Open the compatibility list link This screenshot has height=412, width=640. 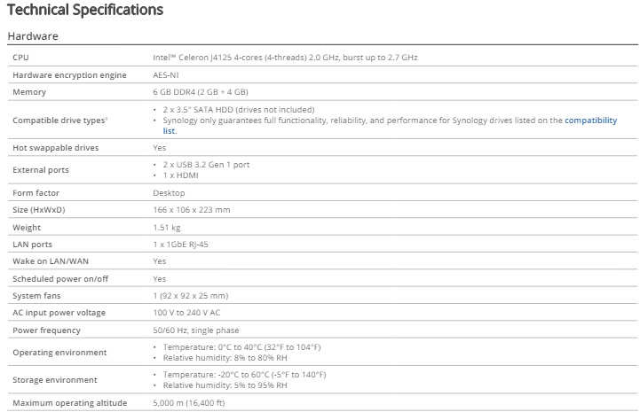[x=590, y=120]
